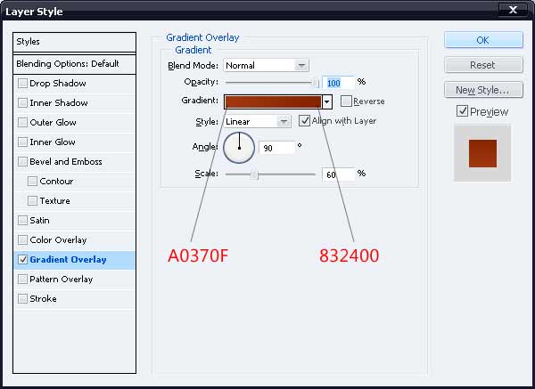Adjust the Scale slider
Screen dimensions: 535x389
click(x=254, y=174)
